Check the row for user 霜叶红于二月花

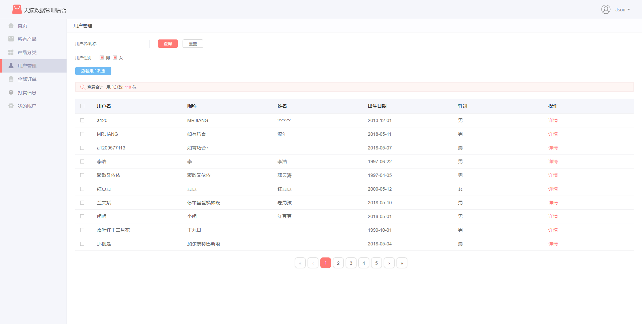click(82, 230)
